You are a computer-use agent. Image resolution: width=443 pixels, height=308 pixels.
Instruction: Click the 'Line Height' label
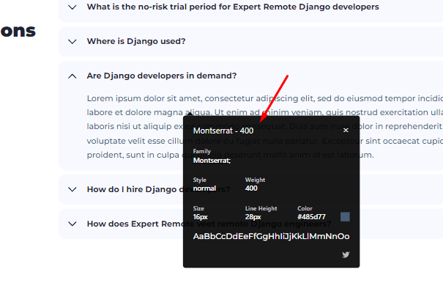click(261, 208)
